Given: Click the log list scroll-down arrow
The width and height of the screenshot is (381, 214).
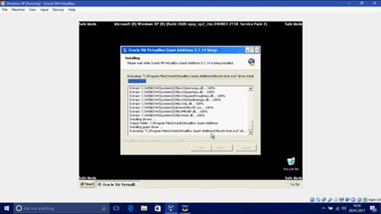Looking at the screenshot, I should (250, 133).
